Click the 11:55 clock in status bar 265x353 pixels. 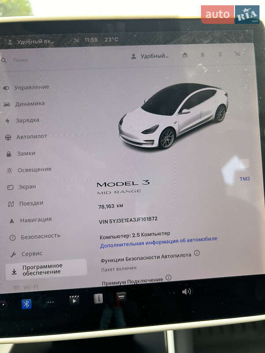tap(91, 40)
